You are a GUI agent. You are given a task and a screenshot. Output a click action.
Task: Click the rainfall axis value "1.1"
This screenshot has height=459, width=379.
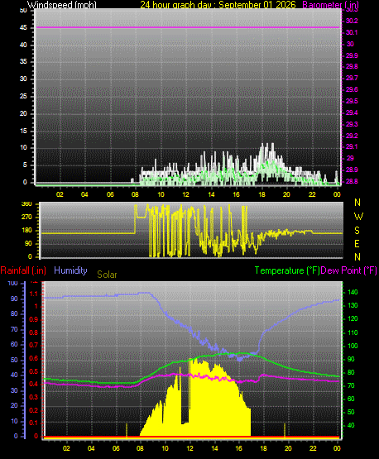(34, 294)
